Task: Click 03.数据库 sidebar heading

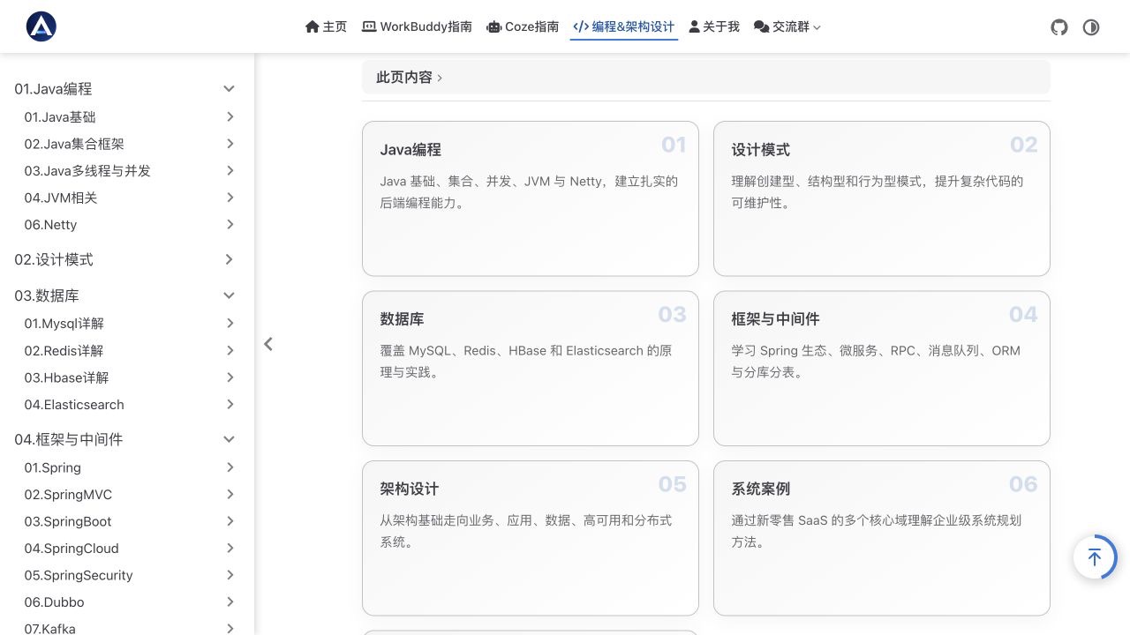Action: pyautogui.click(x=47, y=295)
